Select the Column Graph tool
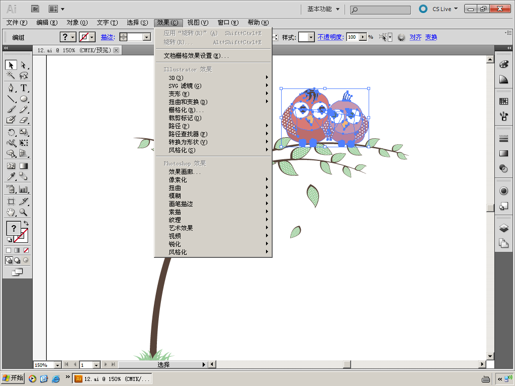 point(23,189)
